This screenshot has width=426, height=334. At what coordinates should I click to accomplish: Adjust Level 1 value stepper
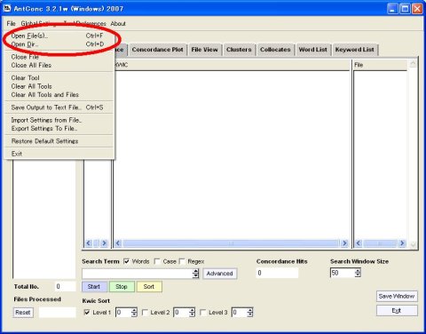(134, 313)
